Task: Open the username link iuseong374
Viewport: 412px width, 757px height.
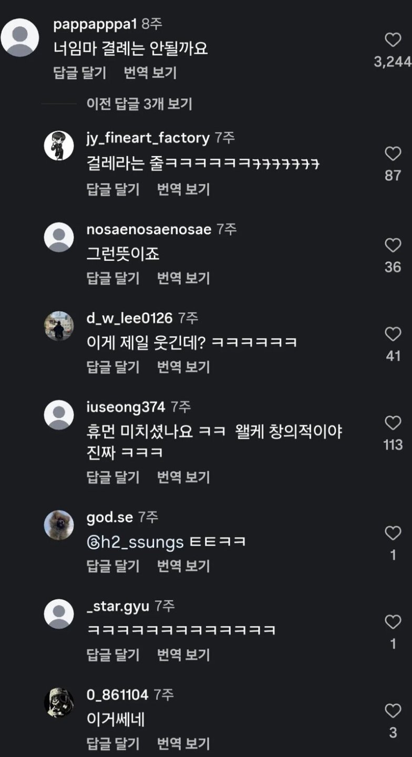Action: coord(126,407)
